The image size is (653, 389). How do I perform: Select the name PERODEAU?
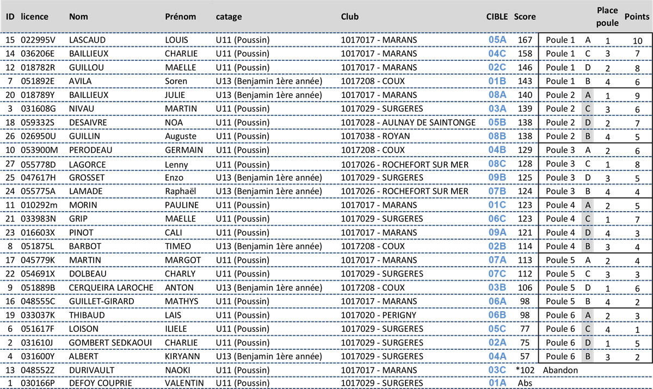pos(90,150)
